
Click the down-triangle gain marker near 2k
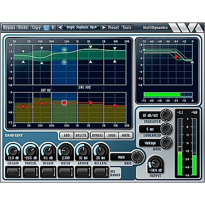pos(90,47)
